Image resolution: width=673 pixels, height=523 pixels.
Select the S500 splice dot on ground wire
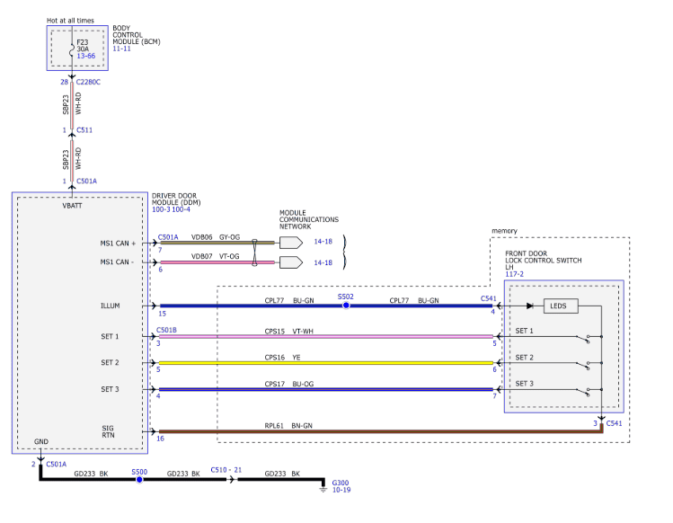coord(139,480)
